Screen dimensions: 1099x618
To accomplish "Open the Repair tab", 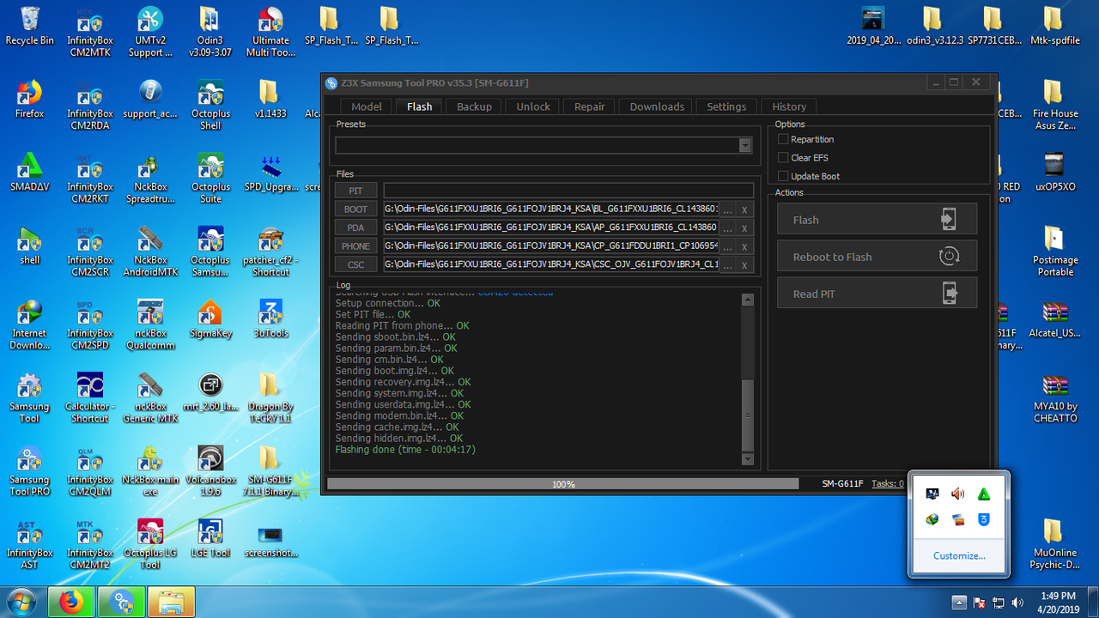I will (x=590, y=106).
